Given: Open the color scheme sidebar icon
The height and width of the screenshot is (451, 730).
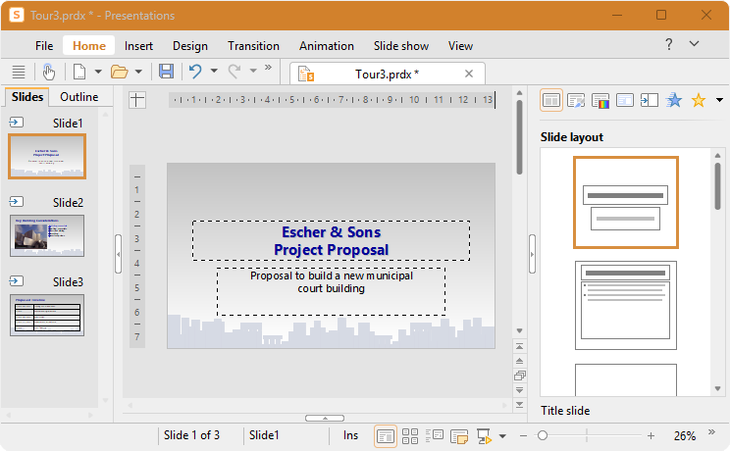Looking at the screenshot, I should point(600,100).
